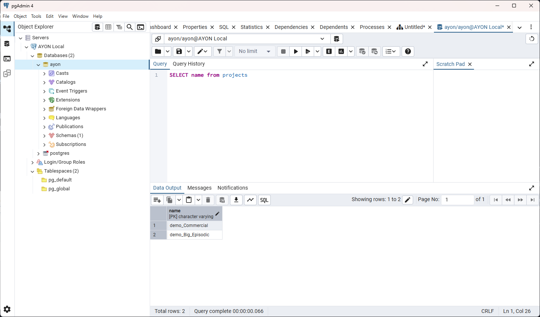
Task: Switch to the Query History tab
Action: [188, 64]
